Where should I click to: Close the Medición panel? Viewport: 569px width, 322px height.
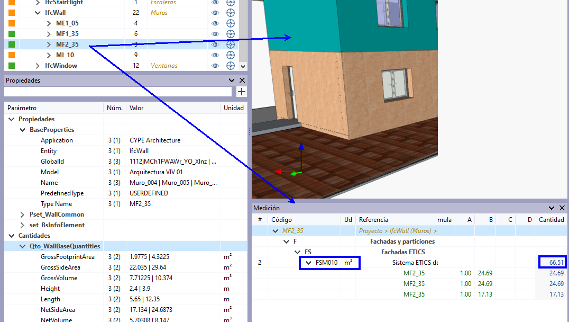(x=562, y=208)
